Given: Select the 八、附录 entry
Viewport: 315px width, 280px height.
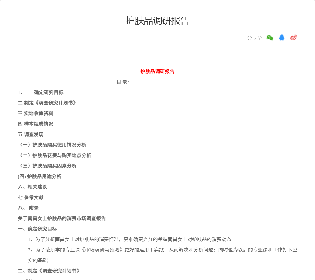Looking at the screenshot, I should (x=28, y=208).
